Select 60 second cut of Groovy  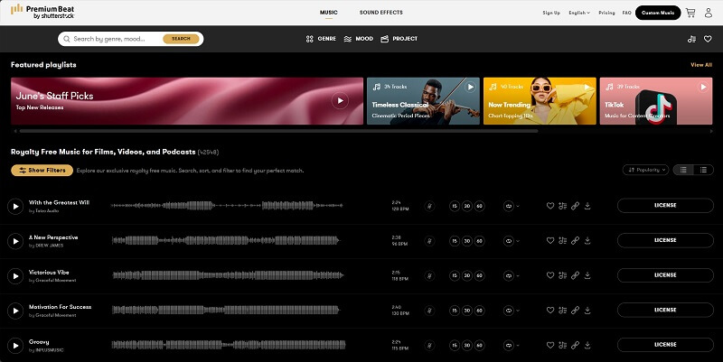tap(480, 345)
